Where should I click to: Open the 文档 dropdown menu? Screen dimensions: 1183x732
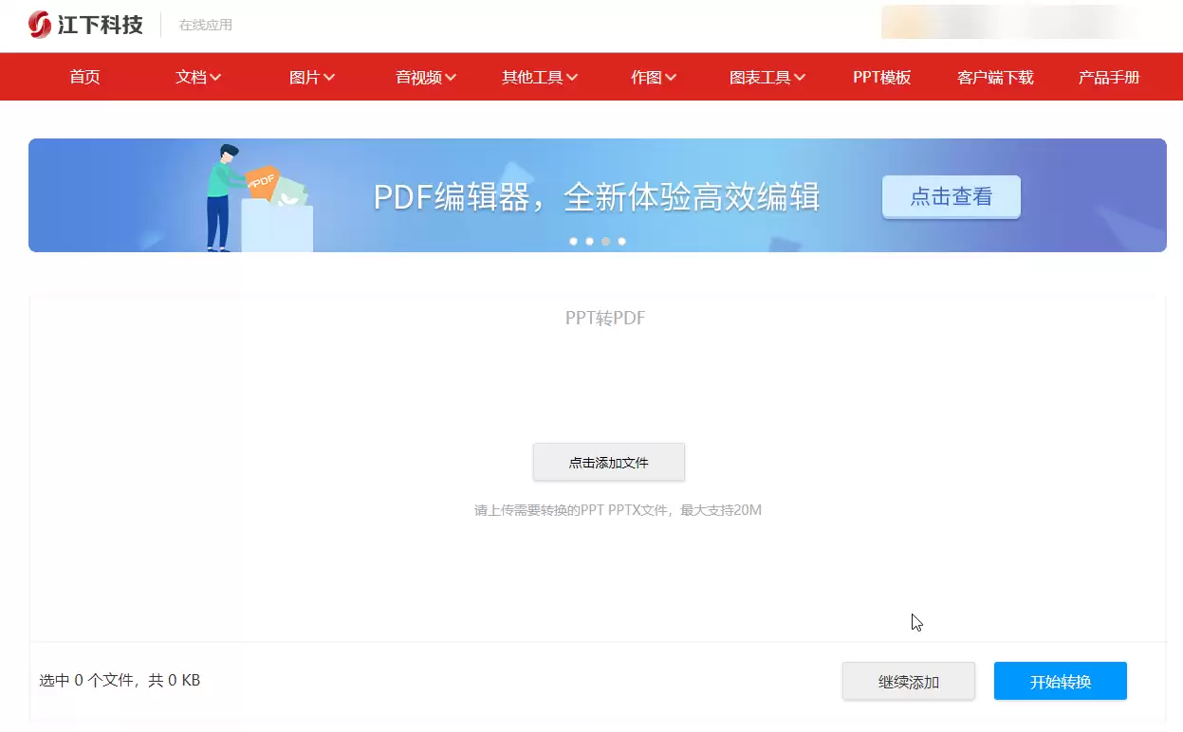pyautogui.click(x=197, y=77)
